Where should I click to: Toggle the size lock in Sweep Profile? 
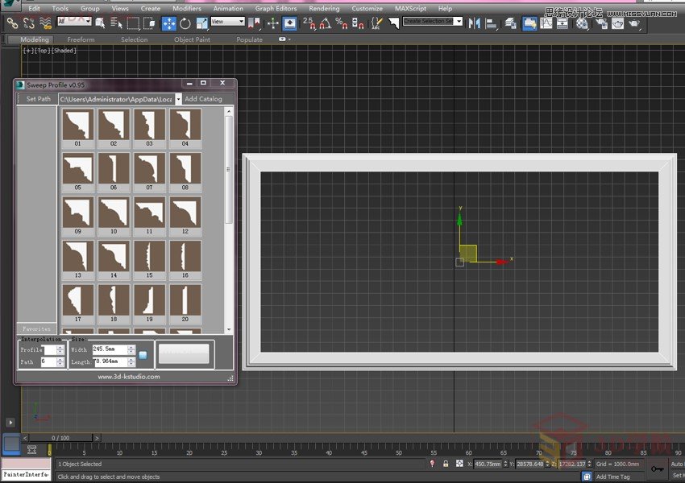click(x=143, y=355)
